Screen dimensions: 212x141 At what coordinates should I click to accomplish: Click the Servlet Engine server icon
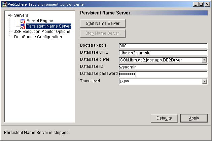pos(23,21)
